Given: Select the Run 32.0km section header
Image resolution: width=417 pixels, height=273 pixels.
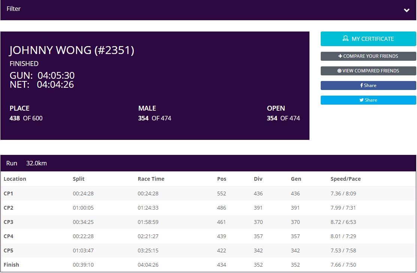Looking at the screenshot, I should click(x=26, y=163).
